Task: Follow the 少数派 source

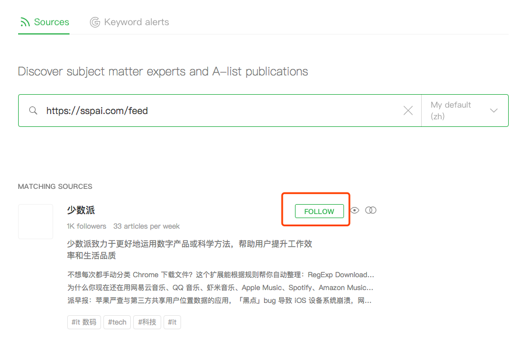Action: [x=319, y=211]
